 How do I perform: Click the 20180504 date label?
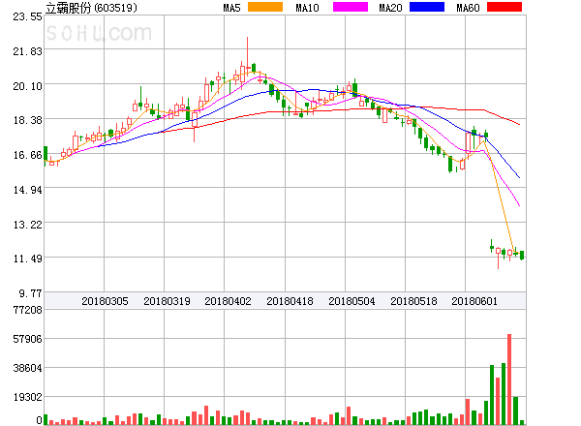tap(352, 301)
